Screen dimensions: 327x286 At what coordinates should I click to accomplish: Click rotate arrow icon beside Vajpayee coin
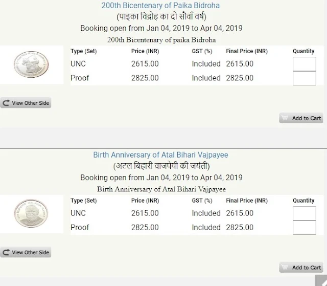(x=7, y=253)
